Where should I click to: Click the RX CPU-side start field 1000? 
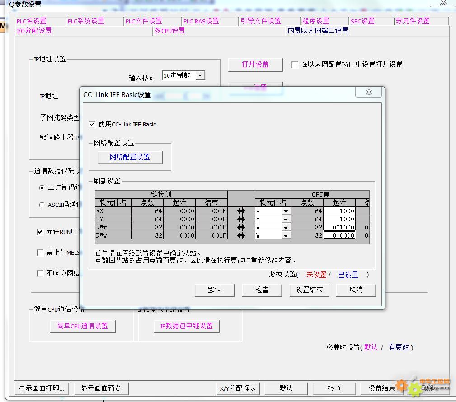tap(339, 211)
